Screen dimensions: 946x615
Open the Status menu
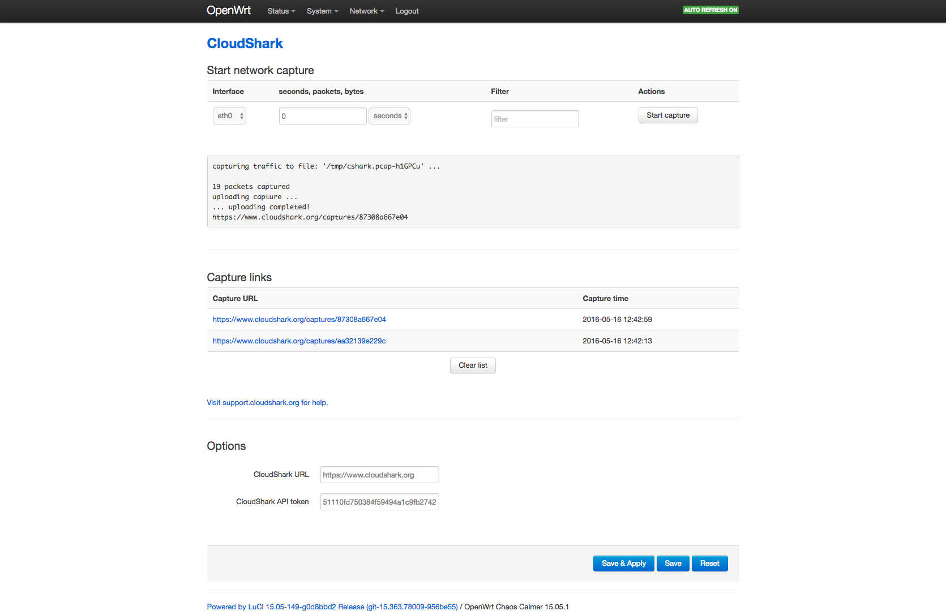281,11
